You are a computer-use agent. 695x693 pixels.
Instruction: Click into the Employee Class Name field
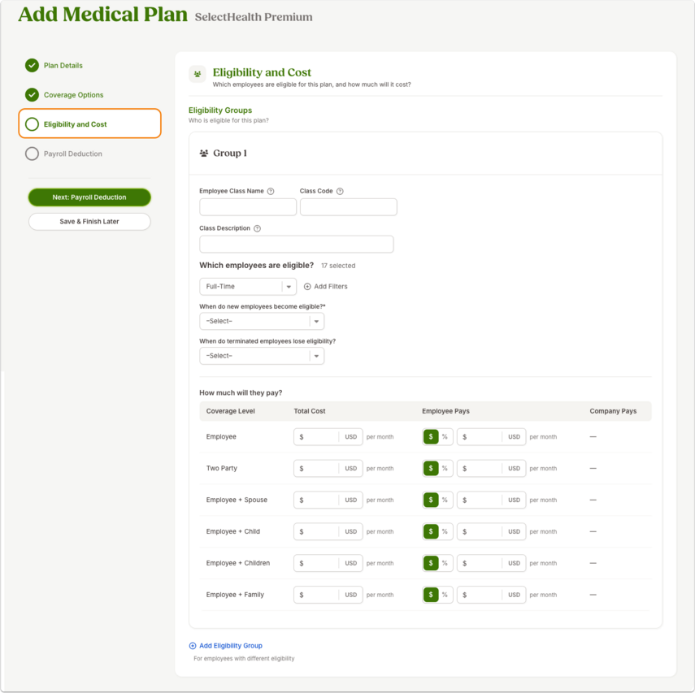[248, 207]
